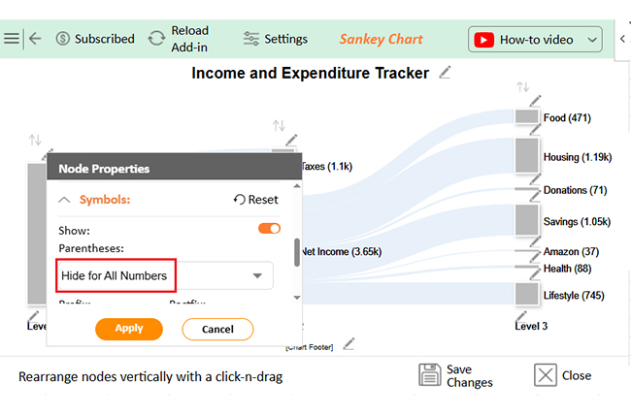Image resolution: width=631 pixels, height=415 pixels.
Task: Click the back arrow icon
Action: click(x=35, y=39)
